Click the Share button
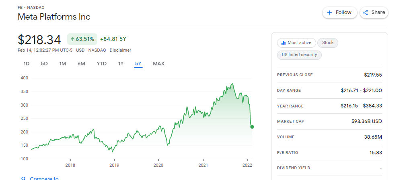 pyautogui.click(x=374, y=12)
